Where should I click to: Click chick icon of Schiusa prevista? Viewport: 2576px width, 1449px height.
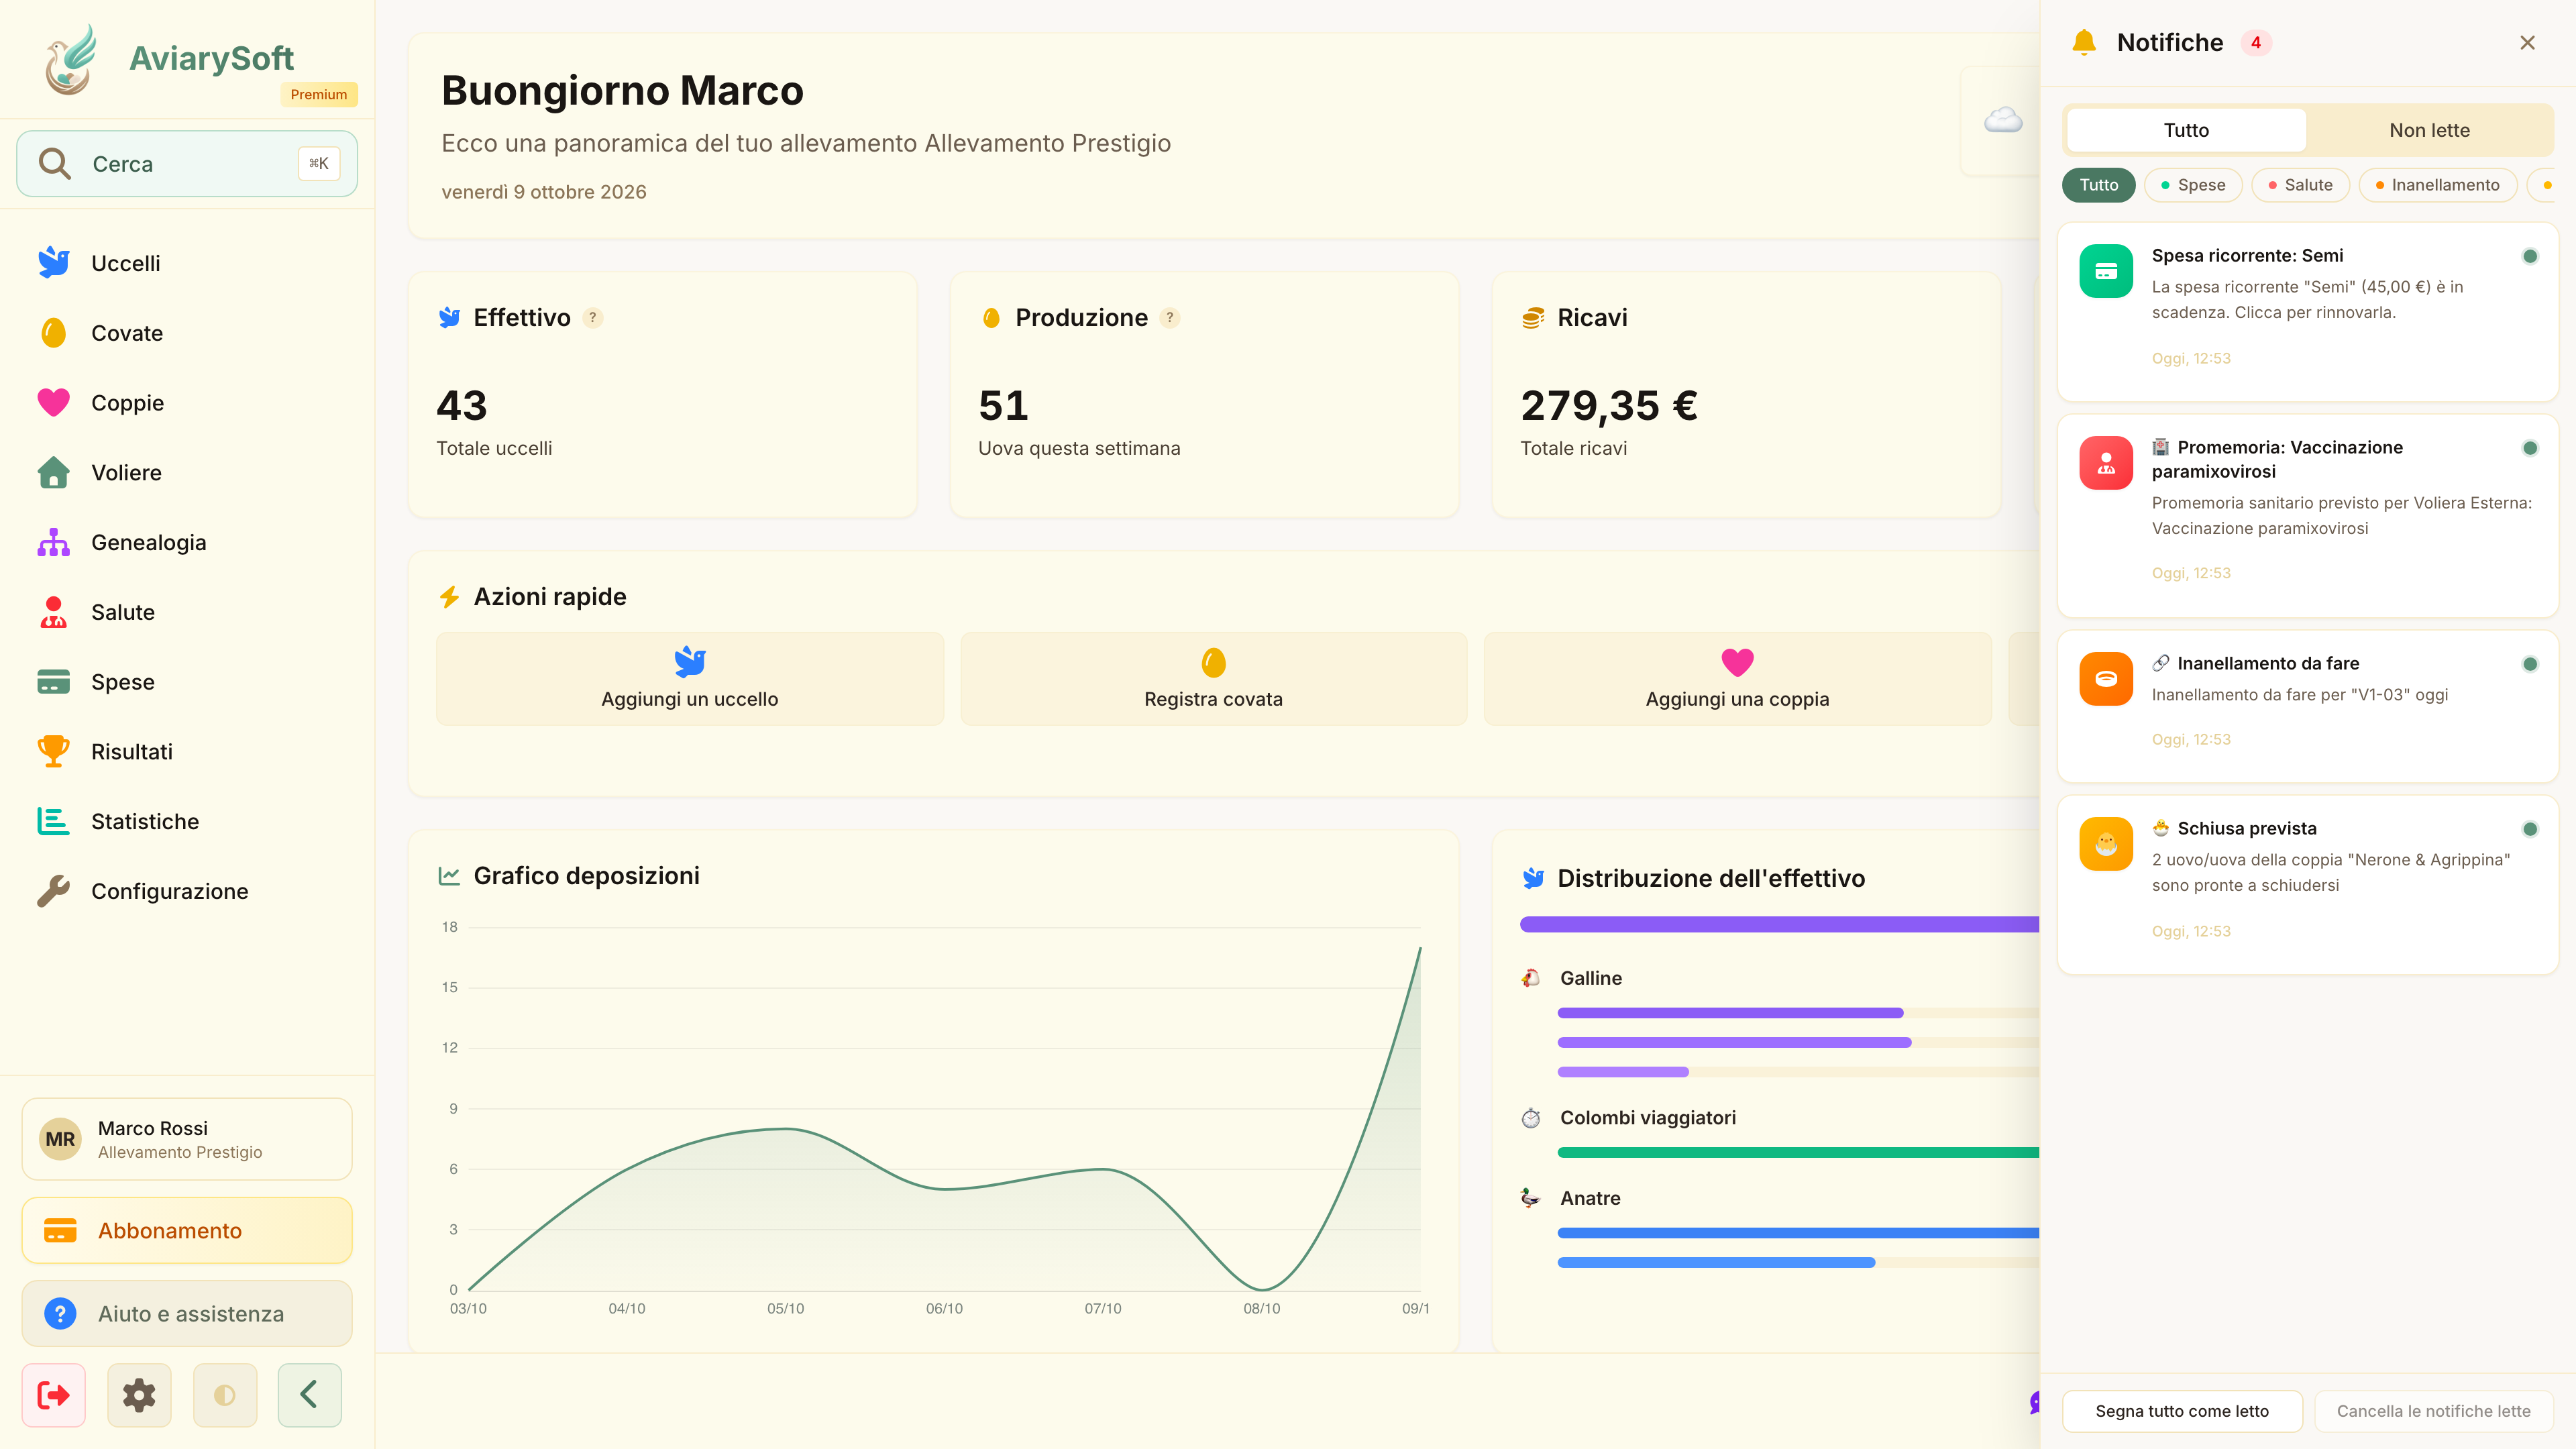click(x=2106, y=844)
